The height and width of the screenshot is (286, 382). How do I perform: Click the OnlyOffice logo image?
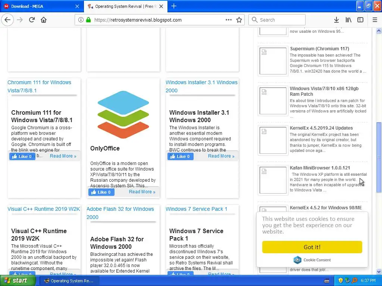(123, 114)
